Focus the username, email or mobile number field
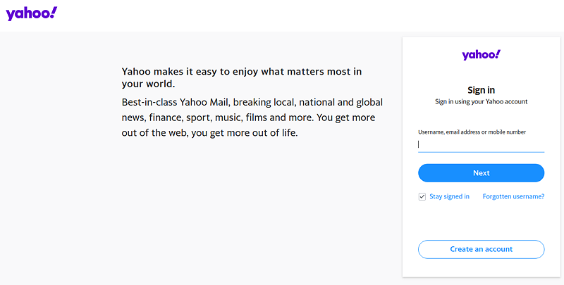 (x=481, y=144)
